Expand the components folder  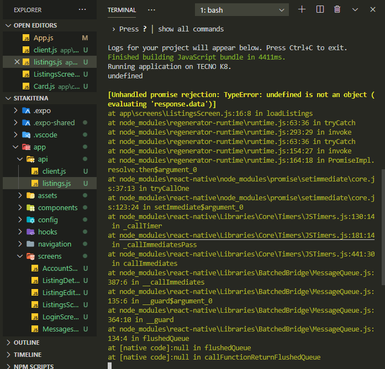tap(57, 207)
